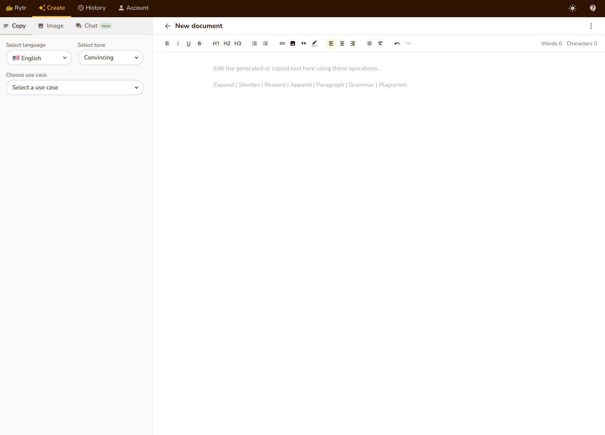Clear text formatting
605x435 pixels.
point(380,43)
